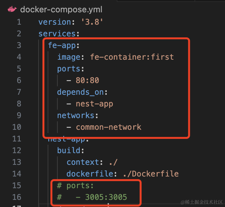The width and height of the screenshot is (225, 207).
Task: Click line number 11 in the gutter
Action: pos(17,139)
